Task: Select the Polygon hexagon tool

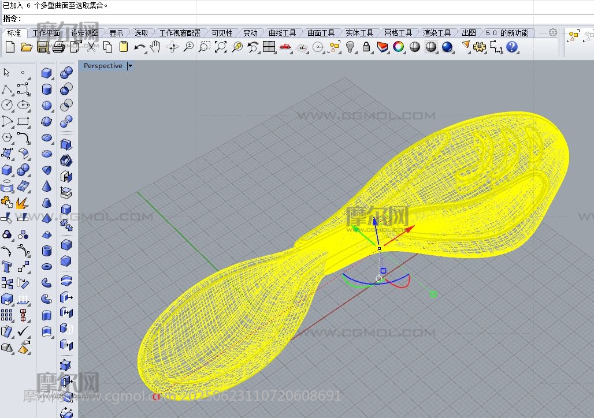Action: (x=7, y=137)
